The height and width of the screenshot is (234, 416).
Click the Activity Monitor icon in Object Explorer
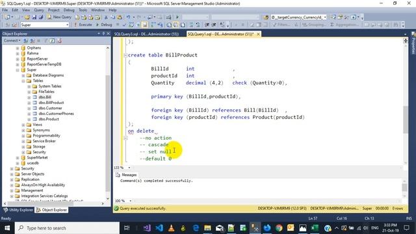(59, 40)
